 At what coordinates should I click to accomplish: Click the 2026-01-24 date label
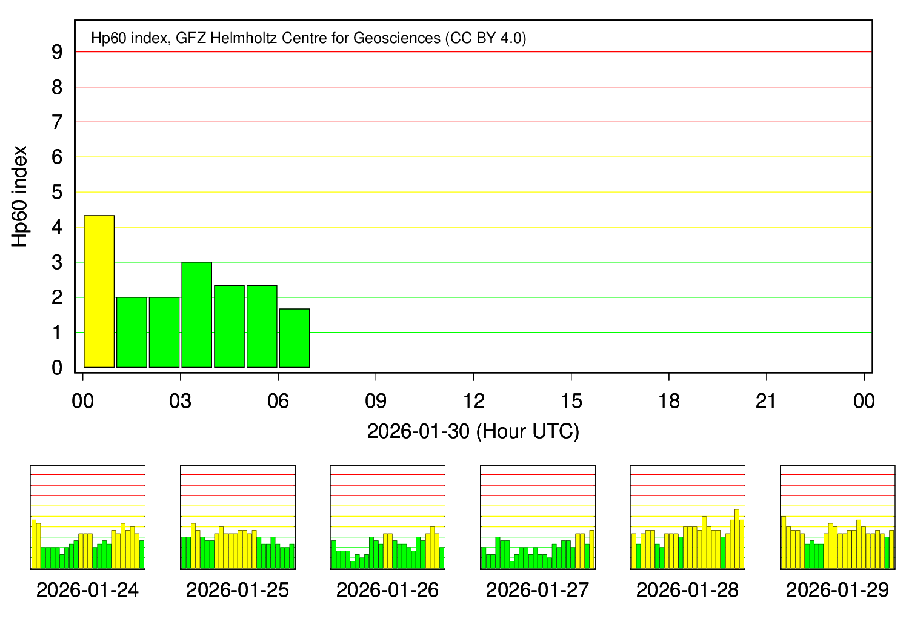click(88, 589)
